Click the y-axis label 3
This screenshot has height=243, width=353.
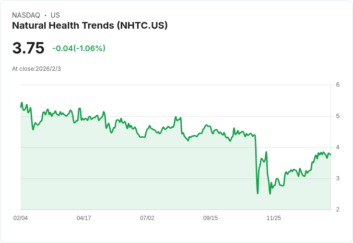pos(338,178)
